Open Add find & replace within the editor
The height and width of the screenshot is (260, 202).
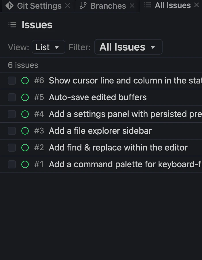tap(118, 147)
